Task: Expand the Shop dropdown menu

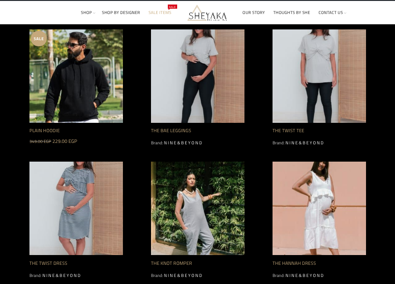Action: tap(88, 13)
